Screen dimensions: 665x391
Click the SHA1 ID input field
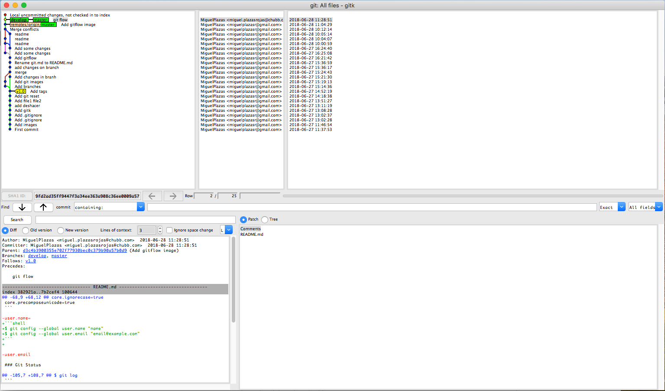pyautogui.click(x=88, y=196)
